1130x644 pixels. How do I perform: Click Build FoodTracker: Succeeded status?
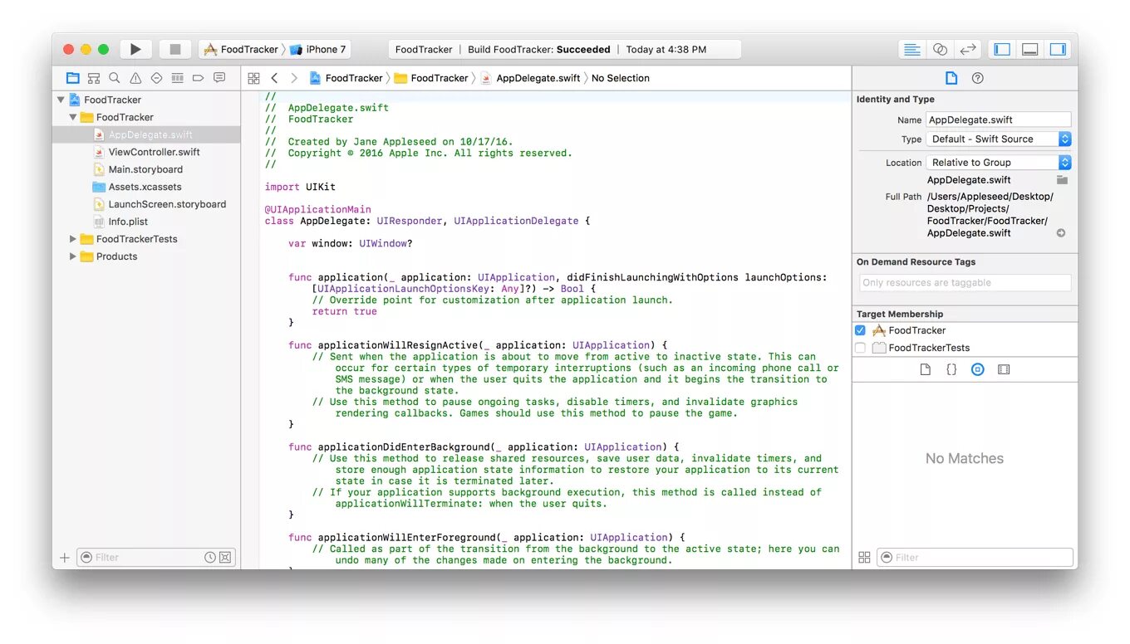coord(539,50)
